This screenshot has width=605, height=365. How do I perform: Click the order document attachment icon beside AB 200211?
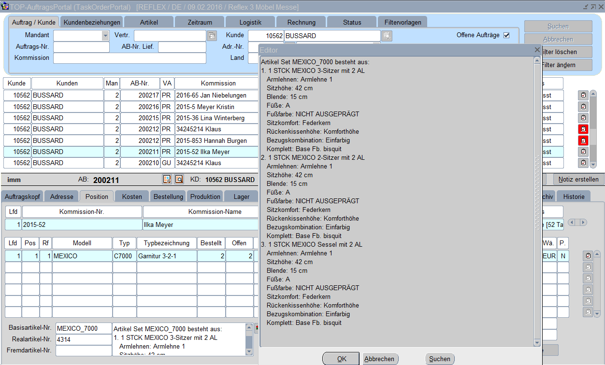click(167, 180)
